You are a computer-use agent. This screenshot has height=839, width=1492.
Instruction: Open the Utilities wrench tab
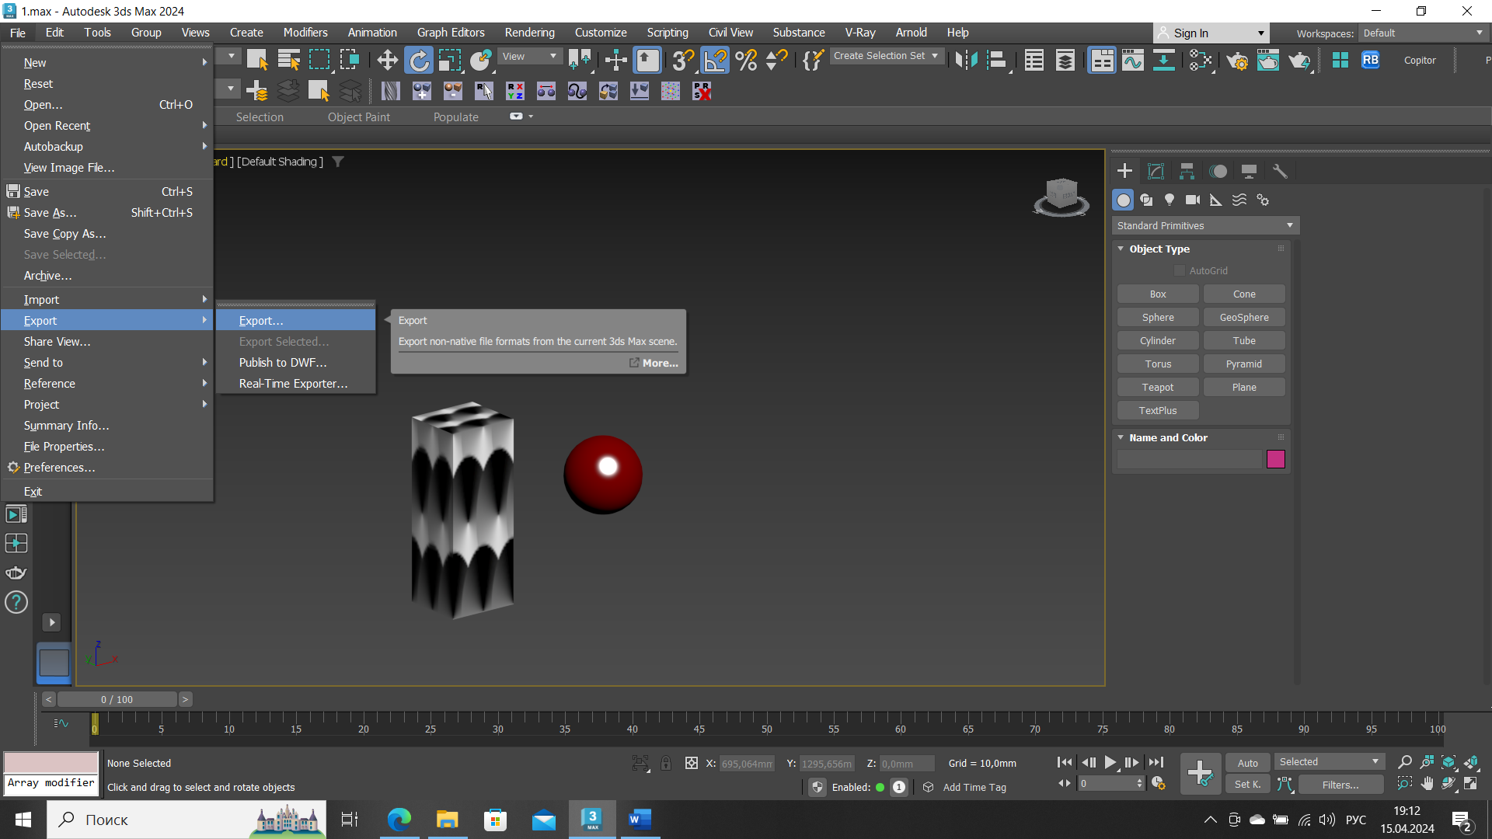point(1280,171)
